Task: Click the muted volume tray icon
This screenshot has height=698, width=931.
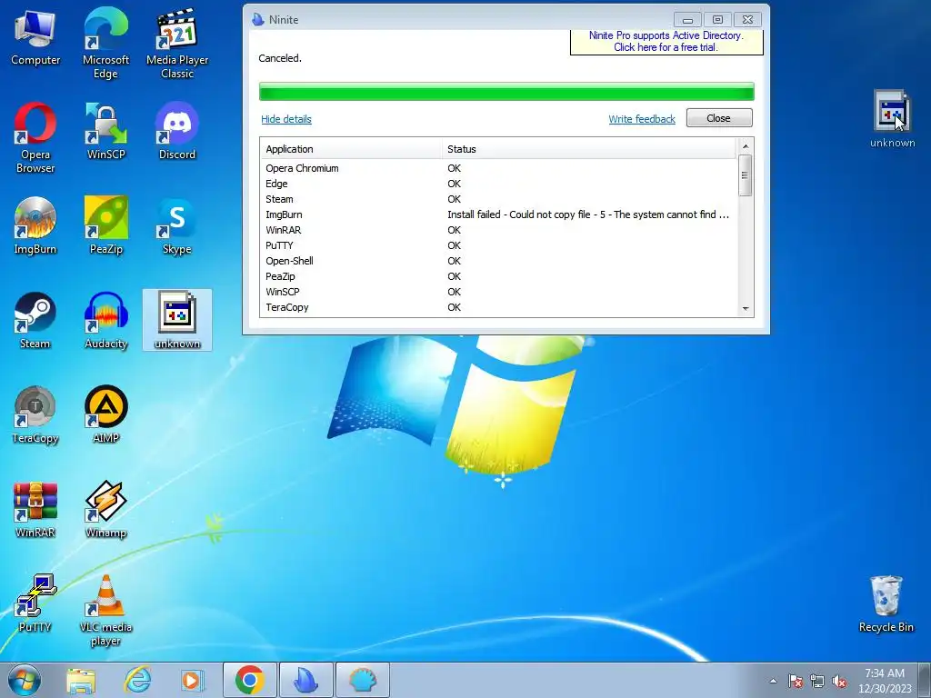Action: coord(839,681)
